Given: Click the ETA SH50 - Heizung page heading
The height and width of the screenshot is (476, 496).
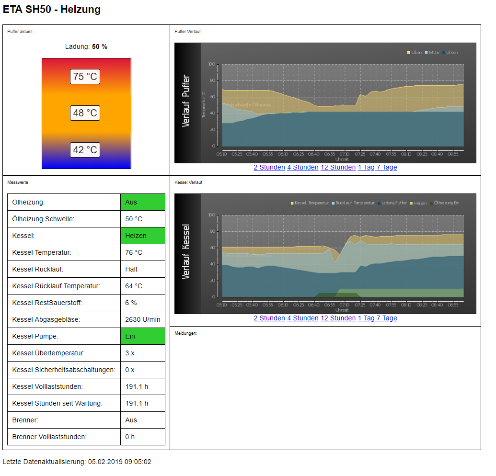Looking at the screenshot, I should tap(52, 10).
